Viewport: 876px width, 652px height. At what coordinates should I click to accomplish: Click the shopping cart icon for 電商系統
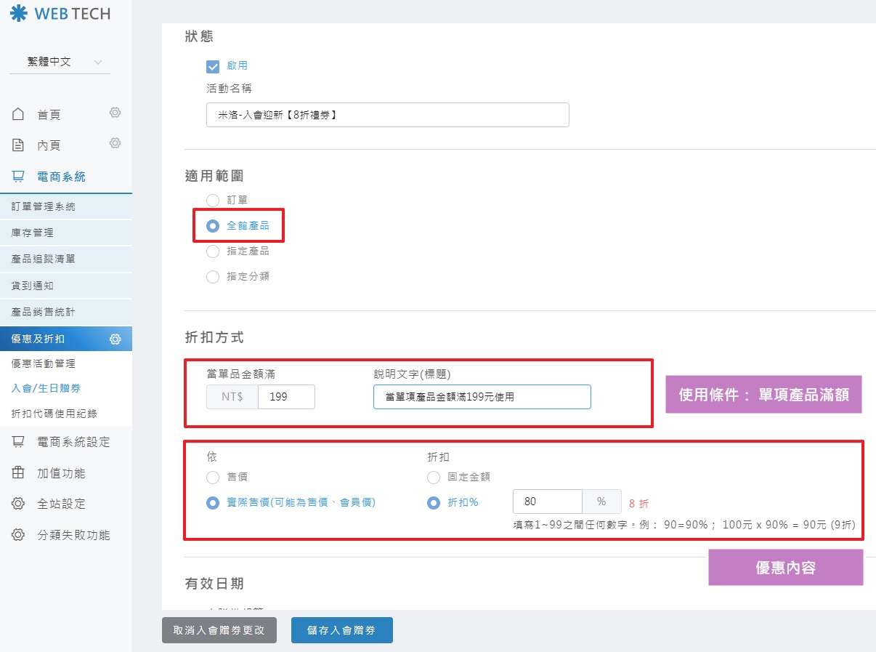click(x=19, y=177)
